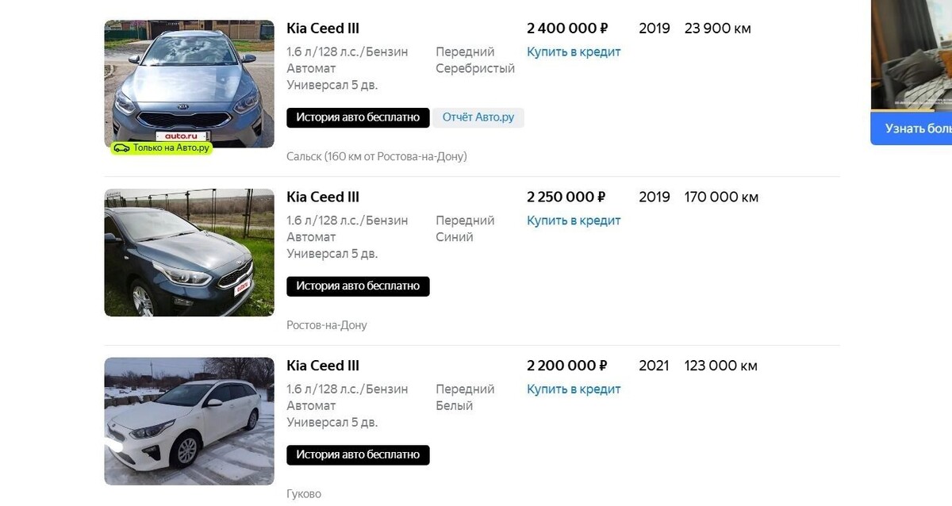Screen dimensions: 952x506
Task: Open the white Kia Ceed III listing title
Action: pyautogui.click(x=323, y=366)
